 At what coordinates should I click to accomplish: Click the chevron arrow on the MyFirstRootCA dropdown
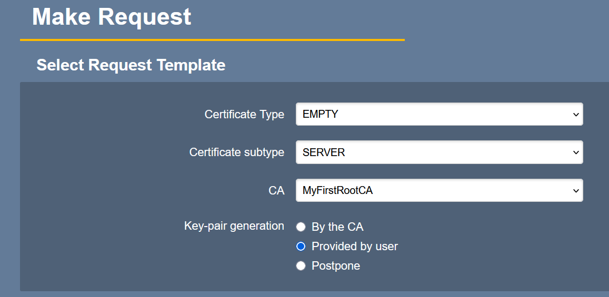575,191
